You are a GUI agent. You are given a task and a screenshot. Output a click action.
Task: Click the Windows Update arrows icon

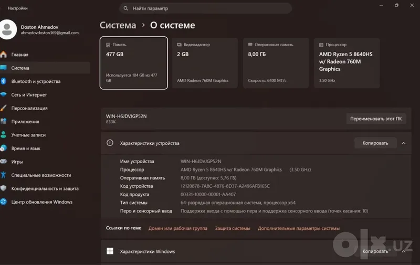click(4, 202)
